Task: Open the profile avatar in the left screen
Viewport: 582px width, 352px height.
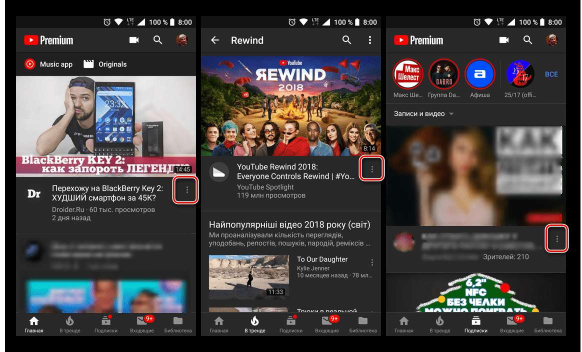Action: (182, 39)
